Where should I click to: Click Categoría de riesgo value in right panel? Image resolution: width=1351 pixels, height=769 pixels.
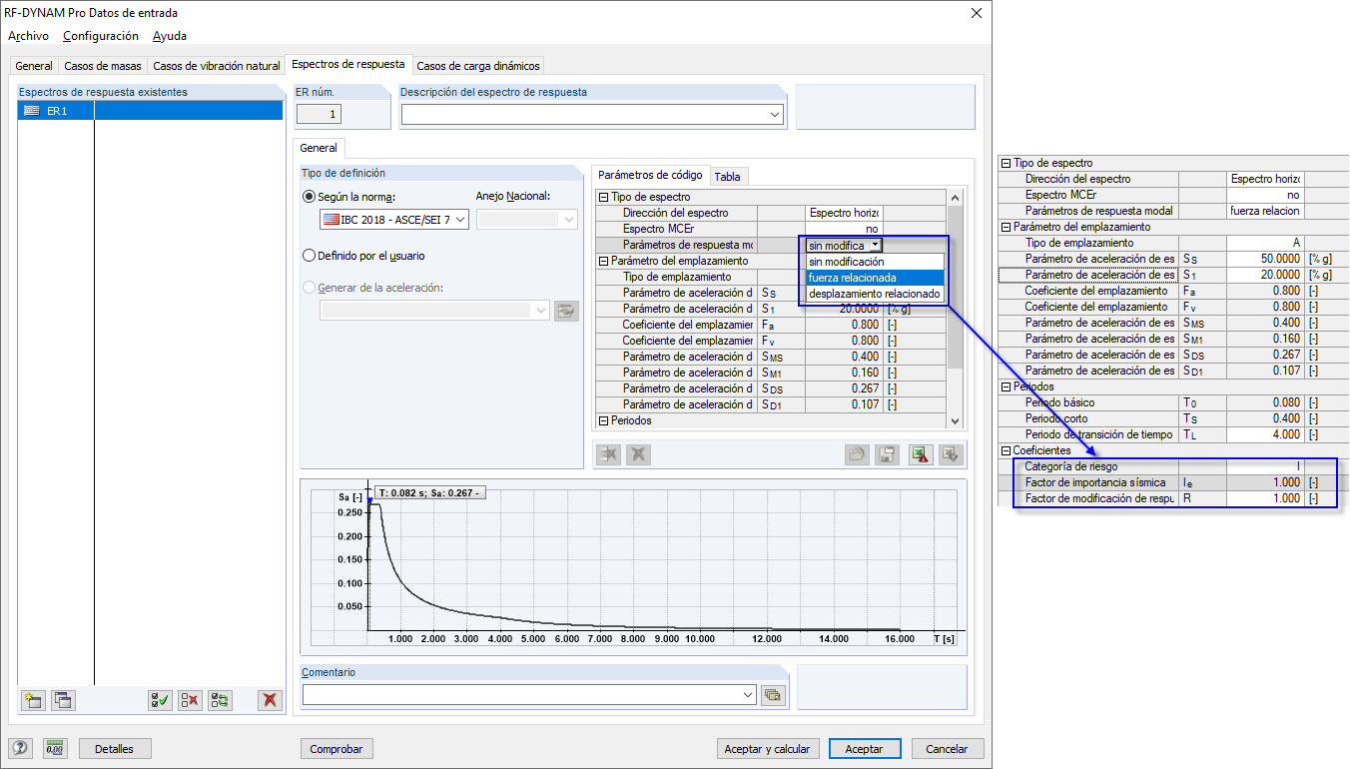coord(1265,466)
